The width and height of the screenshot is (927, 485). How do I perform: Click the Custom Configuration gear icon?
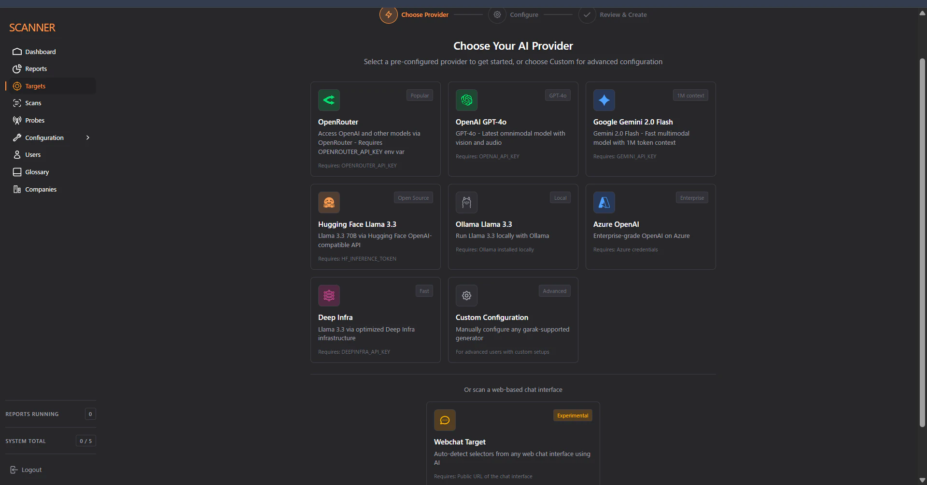(466, 296)
